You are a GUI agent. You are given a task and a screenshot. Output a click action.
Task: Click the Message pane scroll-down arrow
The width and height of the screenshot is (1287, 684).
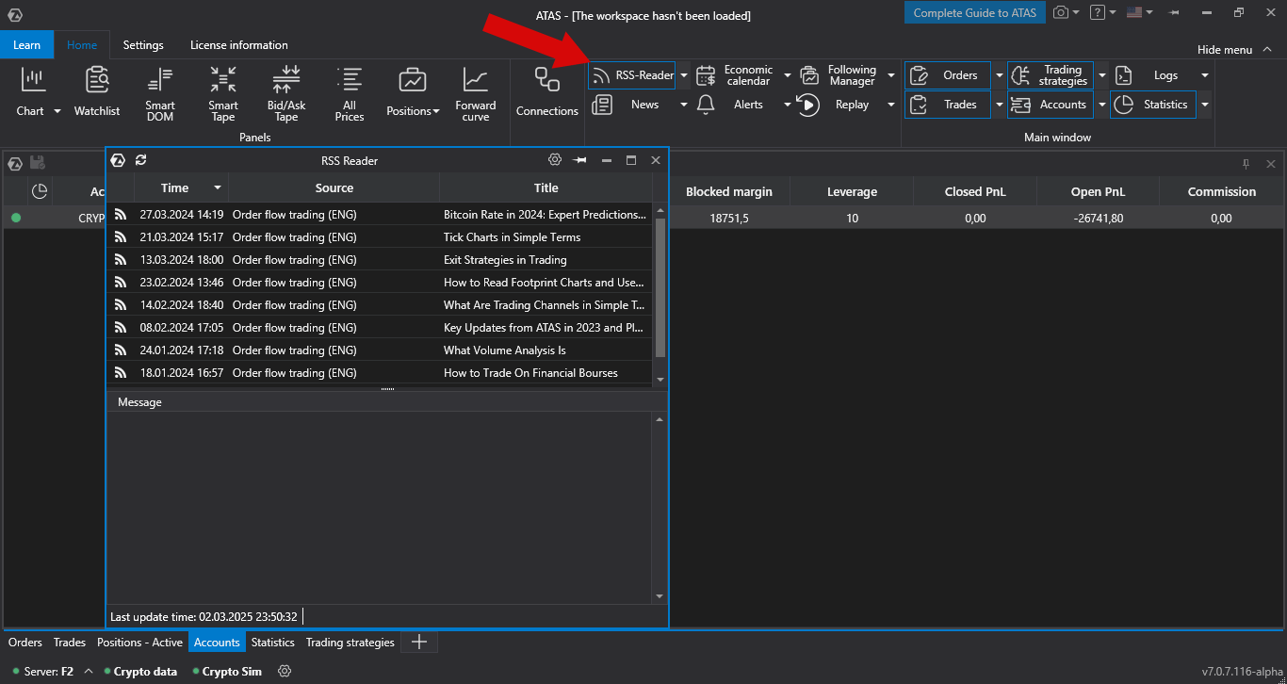coord(660,596)
